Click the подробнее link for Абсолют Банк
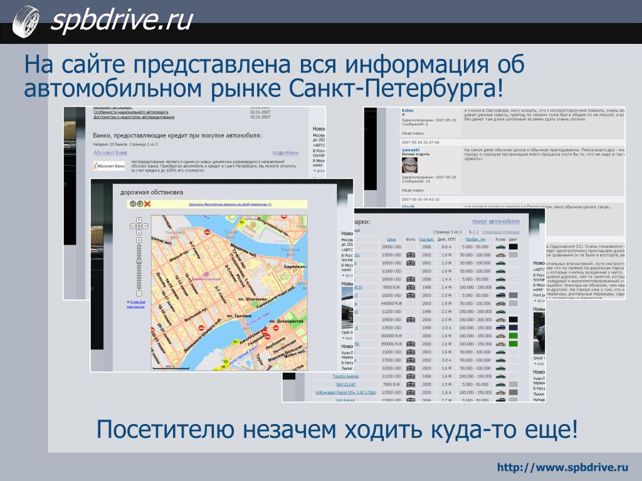Screen dimensions: 642x481 pyautogui.click(x=285, y=153)
